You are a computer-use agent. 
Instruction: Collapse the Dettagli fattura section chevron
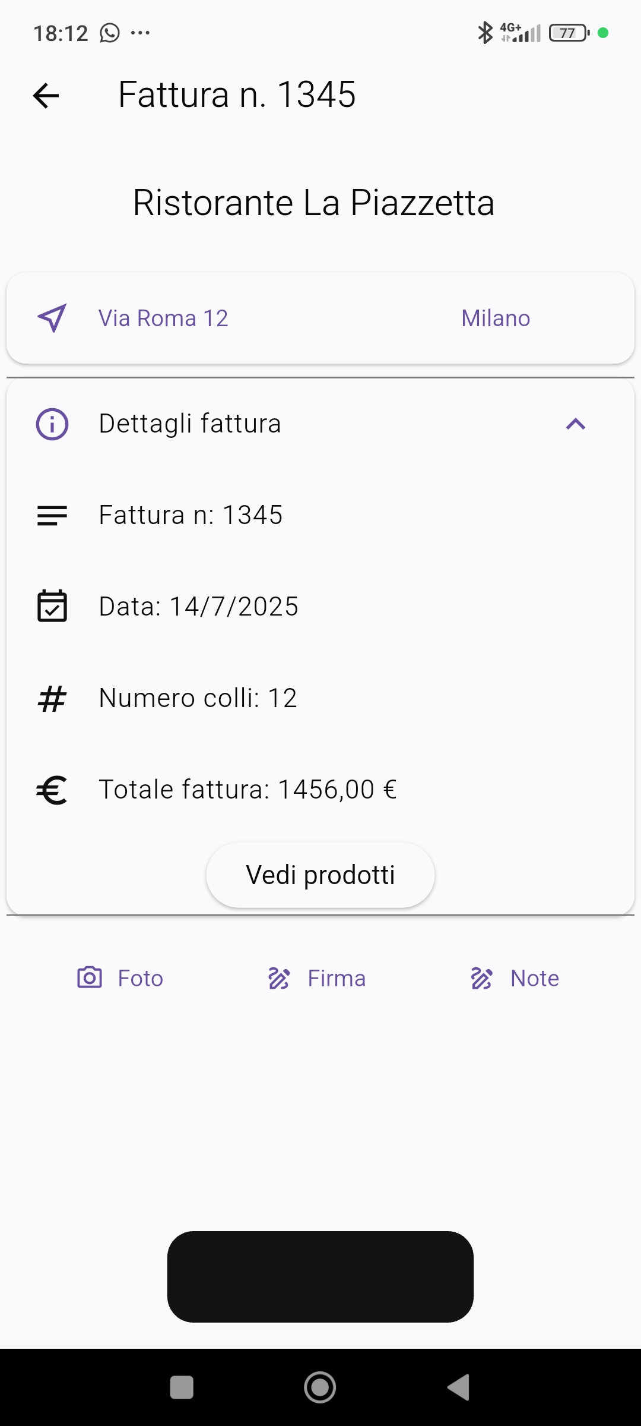(576, 424)
